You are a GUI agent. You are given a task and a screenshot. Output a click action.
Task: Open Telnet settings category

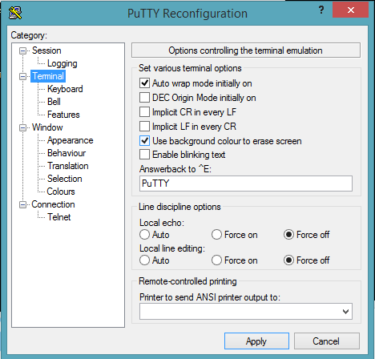pyautogui.click(x=58, y=217)
